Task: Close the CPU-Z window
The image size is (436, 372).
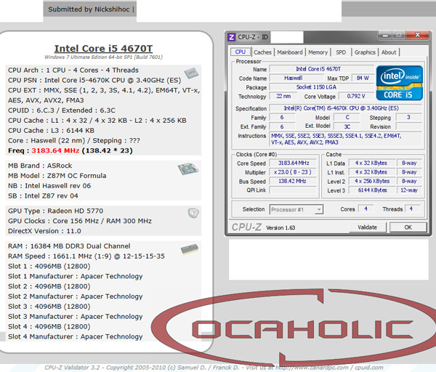Action: pos(417,35)
